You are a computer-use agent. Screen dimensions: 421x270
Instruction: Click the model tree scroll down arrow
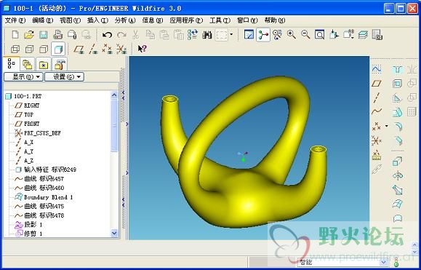pyautogui.click(x=114, y=233)
